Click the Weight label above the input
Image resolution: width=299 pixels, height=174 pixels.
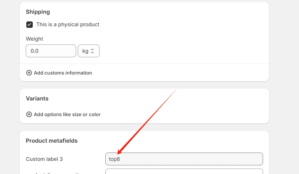(x=34, y=39)
